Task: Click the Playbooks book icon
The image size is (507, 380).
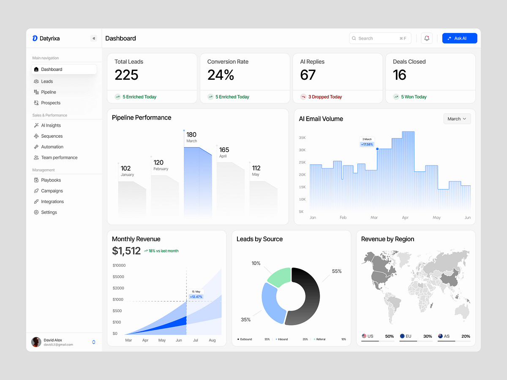Action: pyautogui.click(x=36, y=180)
